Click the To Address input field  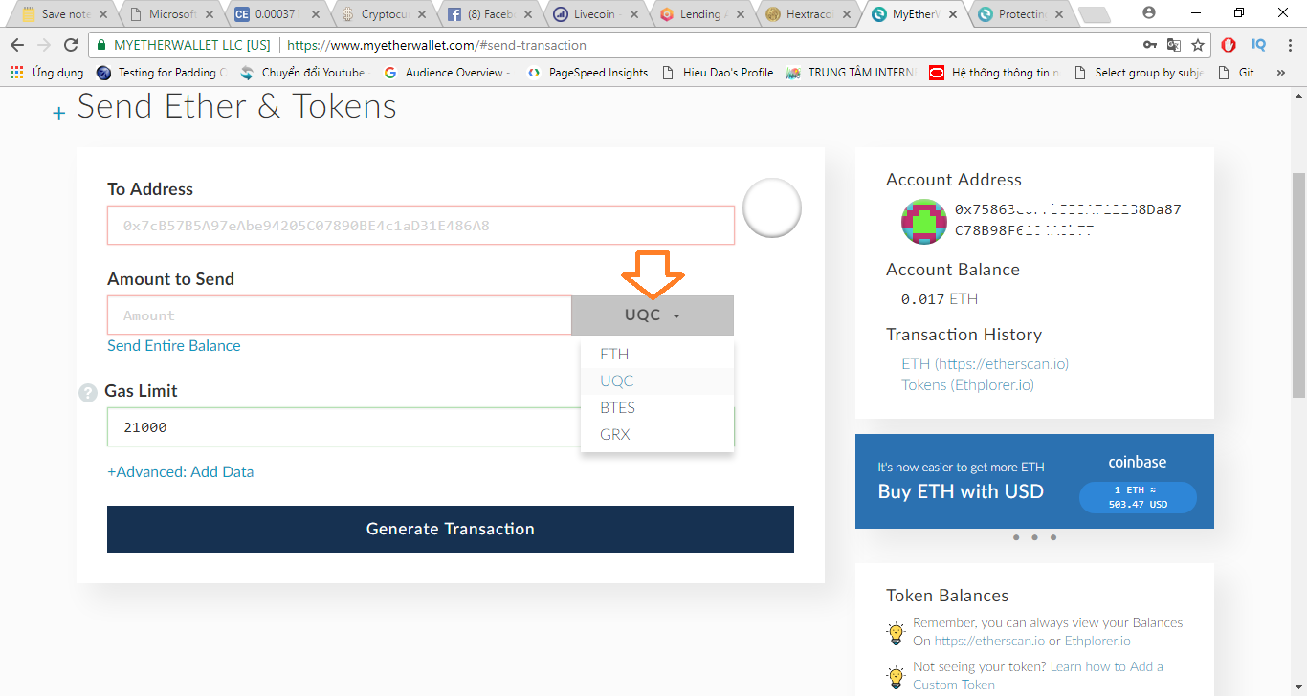(420, 226)
